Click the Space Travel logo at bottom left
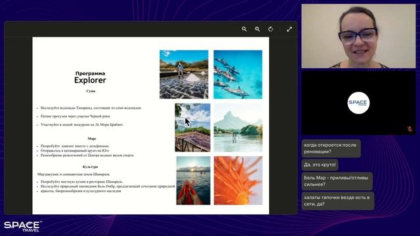Viewport: 420px width, 236px height. pos(23,226)
